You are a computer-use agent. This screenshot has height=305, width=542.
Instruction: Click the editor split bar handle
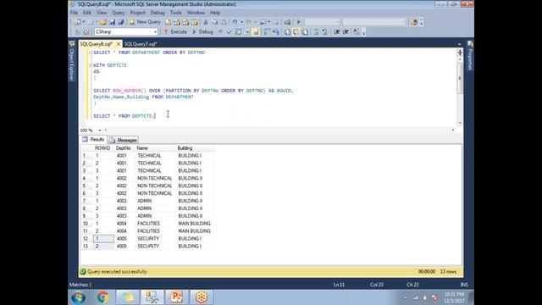pos(460,53)
